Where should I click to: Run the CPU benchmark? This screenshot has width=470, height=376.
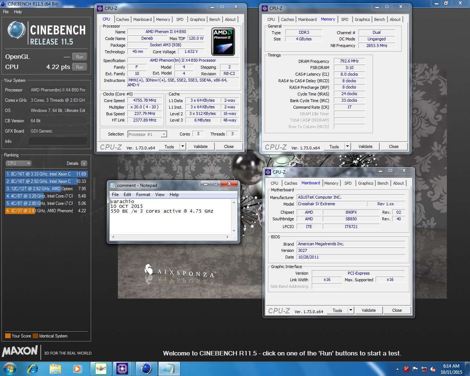[x=80, y=67]
